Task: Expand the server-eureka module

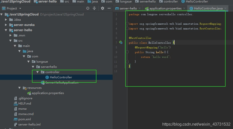Action: click(6, 25)
